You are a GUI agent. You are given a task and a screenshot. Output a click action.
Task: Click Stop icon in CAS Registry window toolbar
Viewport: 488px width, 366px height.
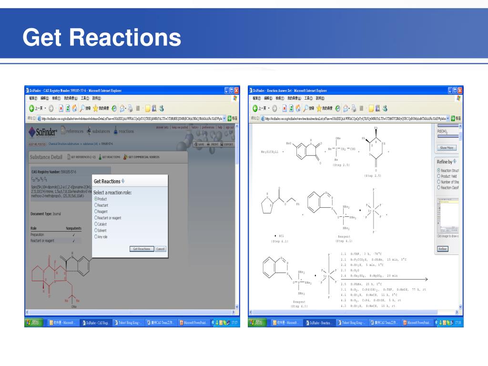tap(61, 108)
